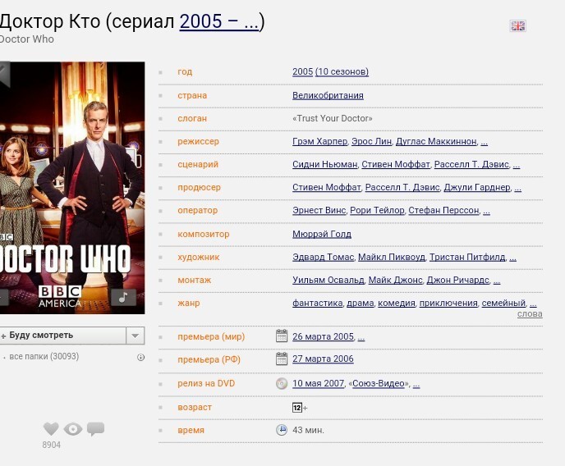
Task: Click the UK flag language icon
Action: click(517, 26)
